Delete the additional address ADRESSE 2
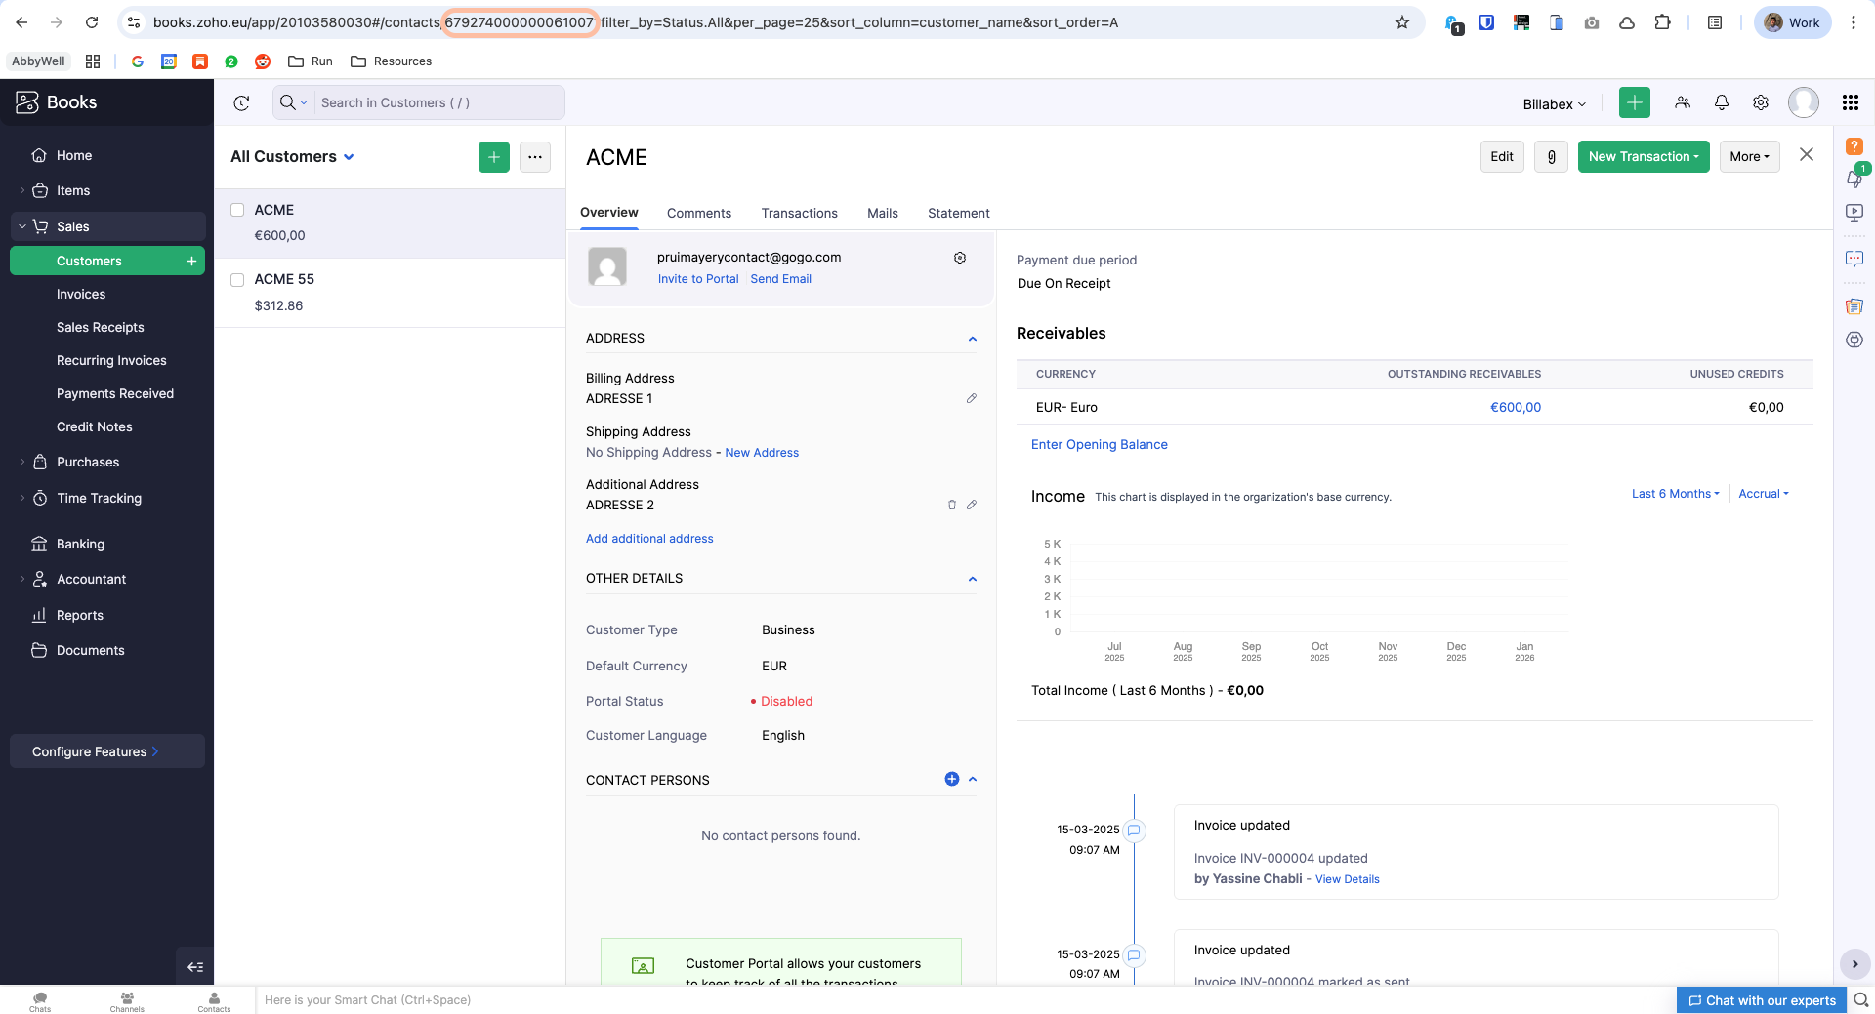The width and height of the screenshot is (1875, 1014). [952, 505]
